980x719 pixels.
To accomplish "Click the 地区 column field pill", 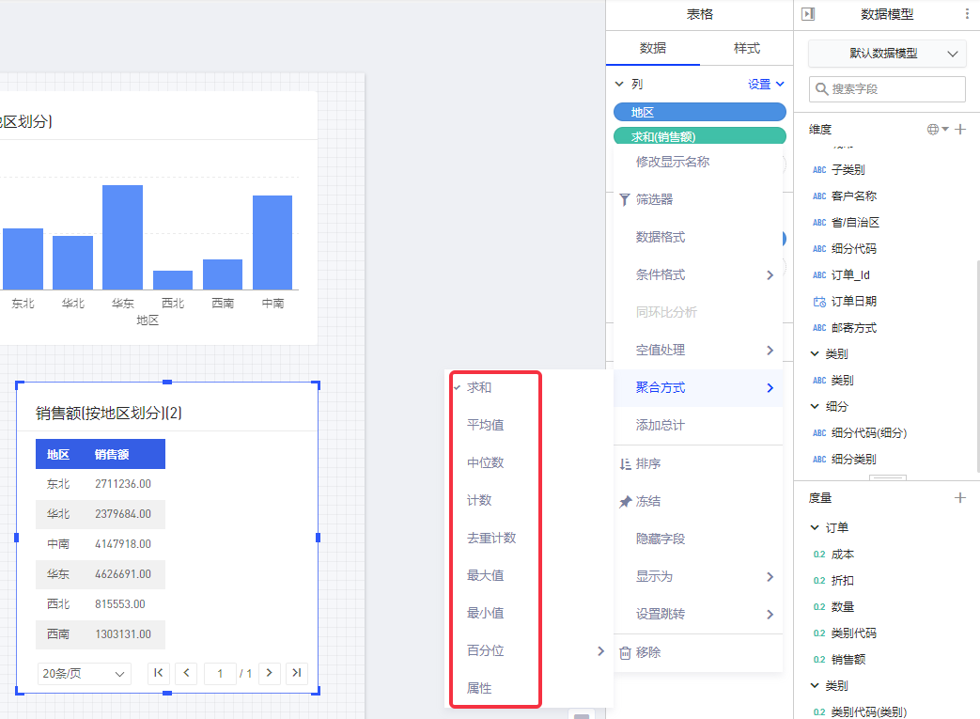I will (x=699, y=112).
